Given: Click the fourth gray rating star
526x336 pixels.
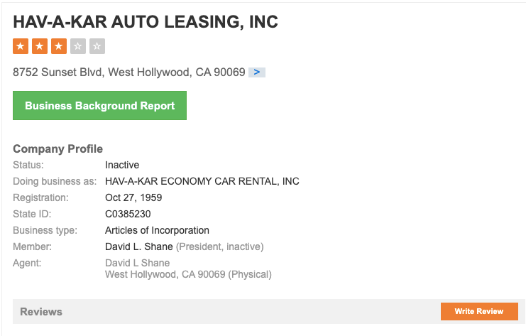Looking at the screenshot, I should [78, 47].
